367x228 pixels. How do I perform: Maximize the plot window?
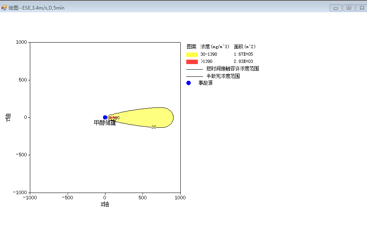coord(349,8)
